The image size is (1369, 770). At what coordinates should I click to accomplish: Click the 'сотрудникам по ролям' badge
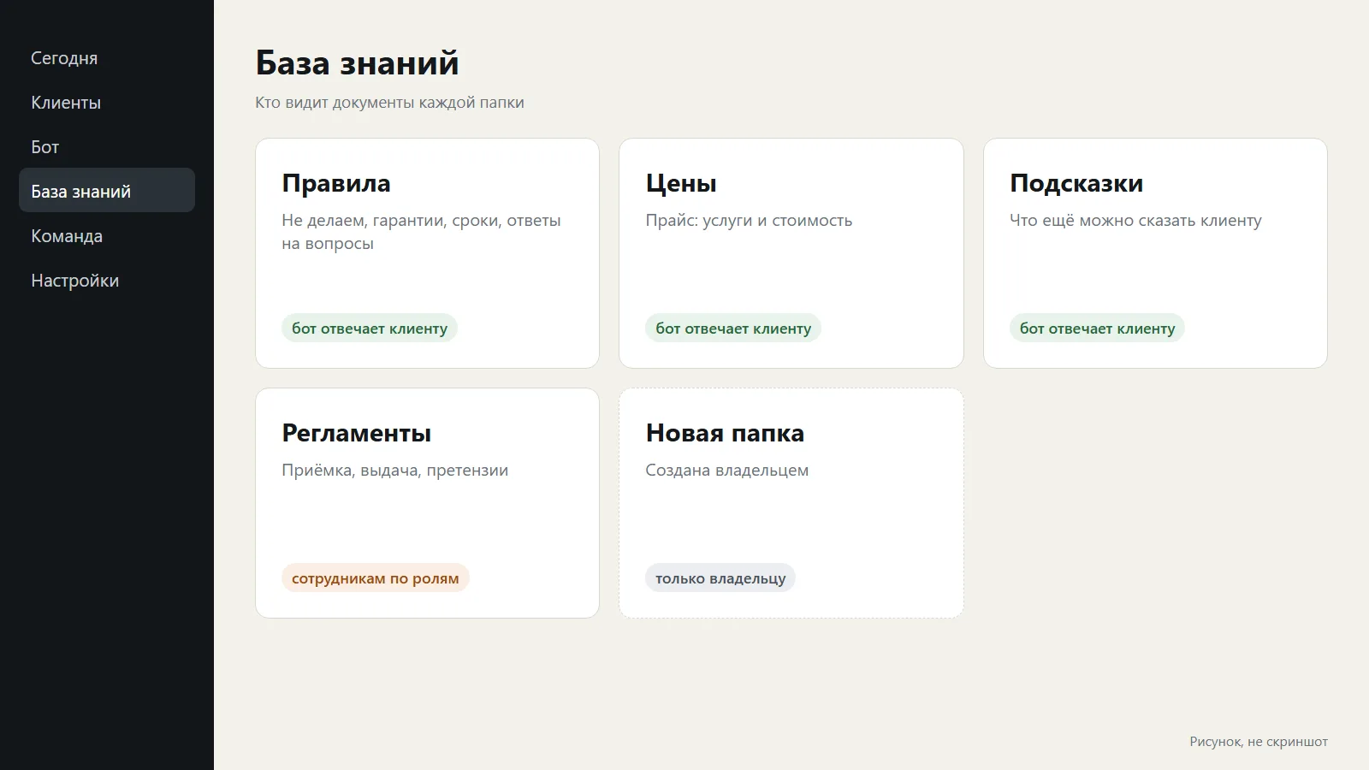(376, 578)
